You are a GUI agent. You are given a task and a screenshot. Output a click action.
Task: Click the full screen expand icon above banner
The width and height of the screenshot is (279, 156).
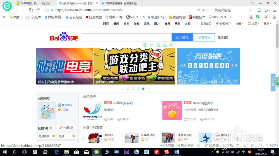tap(151, 45)
